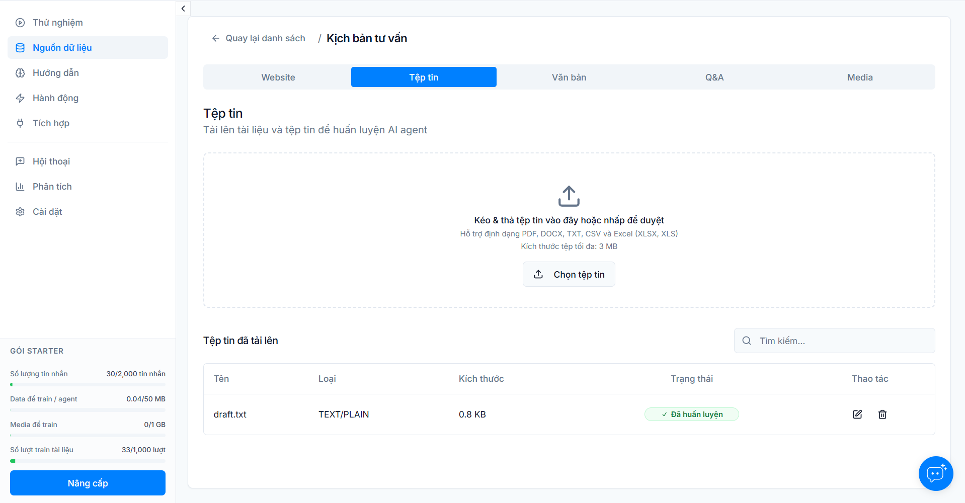Viewport: 965px width, 503px height.
Task: Click the Hành động lightning icon
Action: click(20, 98)
